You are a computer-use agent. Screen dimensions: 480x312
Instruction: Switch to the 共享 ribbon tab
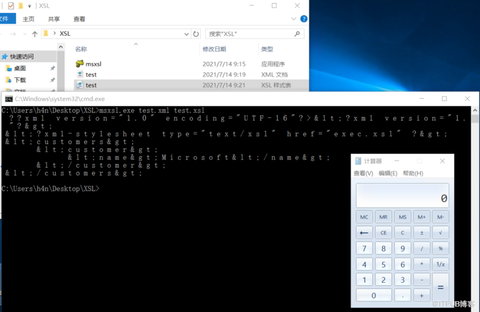(54, 19)
